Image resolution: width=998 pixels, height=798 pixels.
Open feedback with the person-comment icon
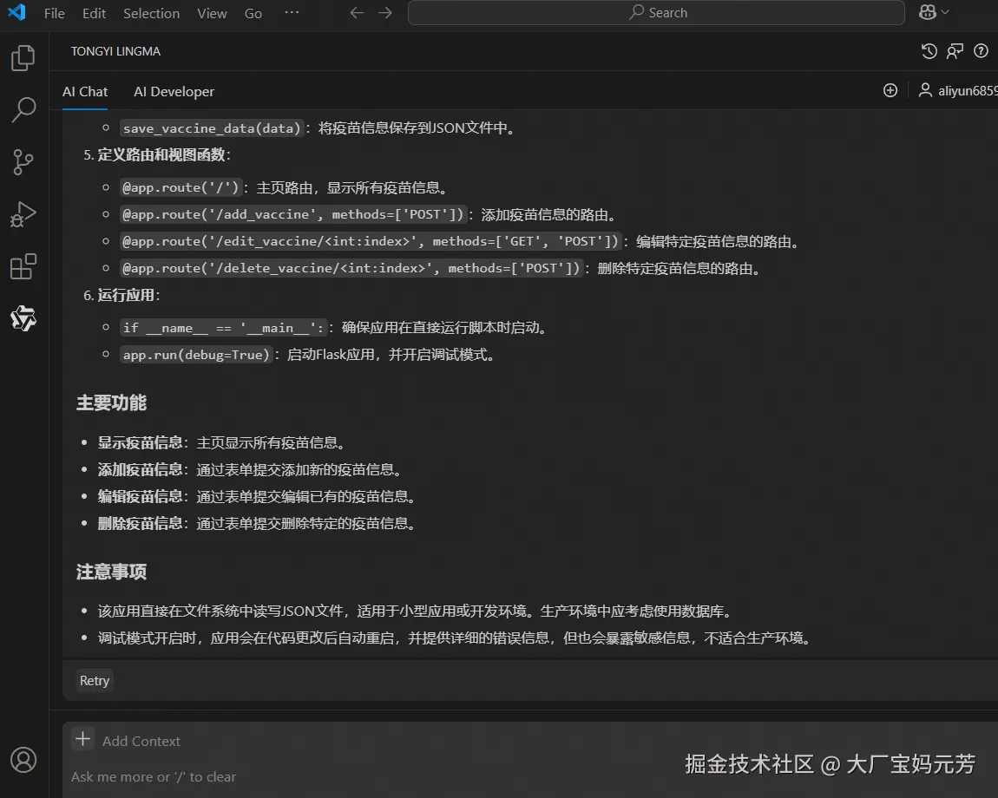(x=955, y=51)
